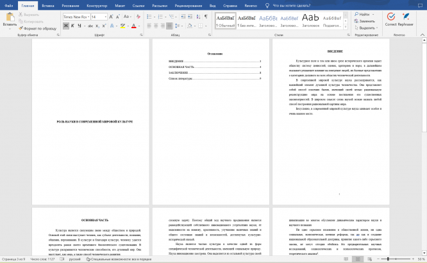Open the Font dialog launcher
Viewport: 427px width, 263px height.
pos(141,35)
